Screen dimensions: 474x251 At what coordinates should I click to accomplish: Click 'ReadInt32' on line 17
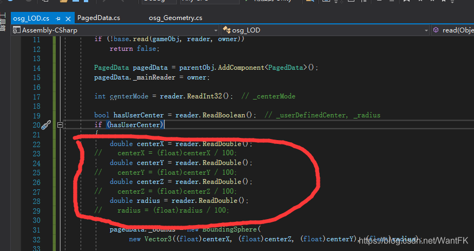click(x=205, y=96)
